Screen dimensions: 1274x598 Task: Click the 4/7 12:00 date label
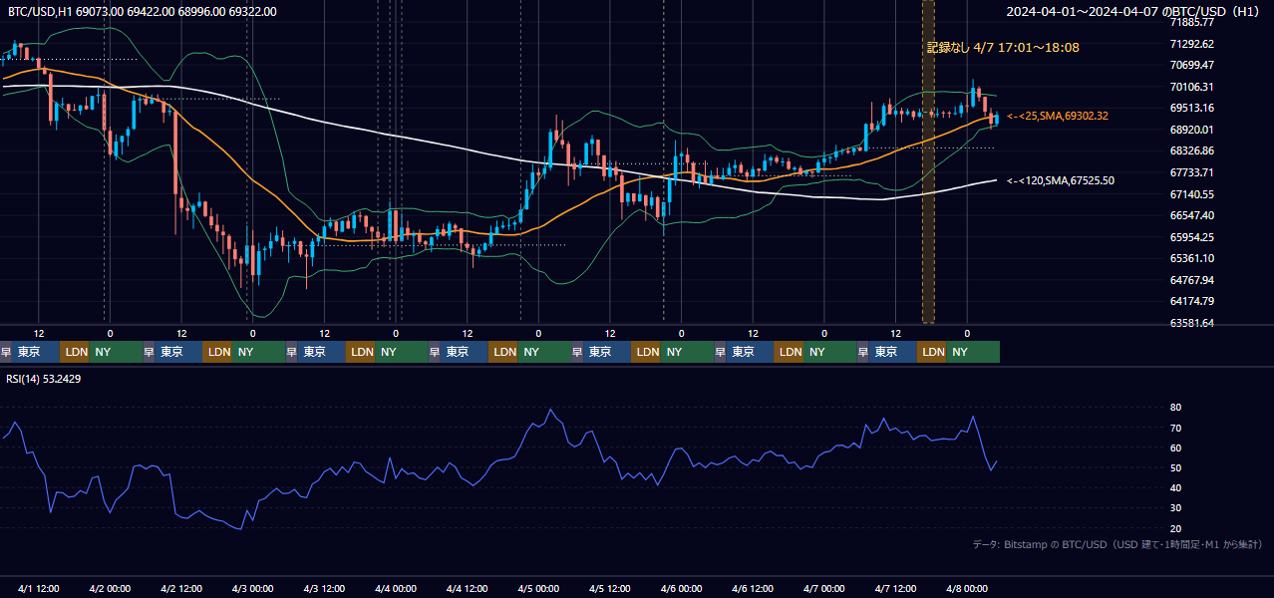tap(895, 589)
